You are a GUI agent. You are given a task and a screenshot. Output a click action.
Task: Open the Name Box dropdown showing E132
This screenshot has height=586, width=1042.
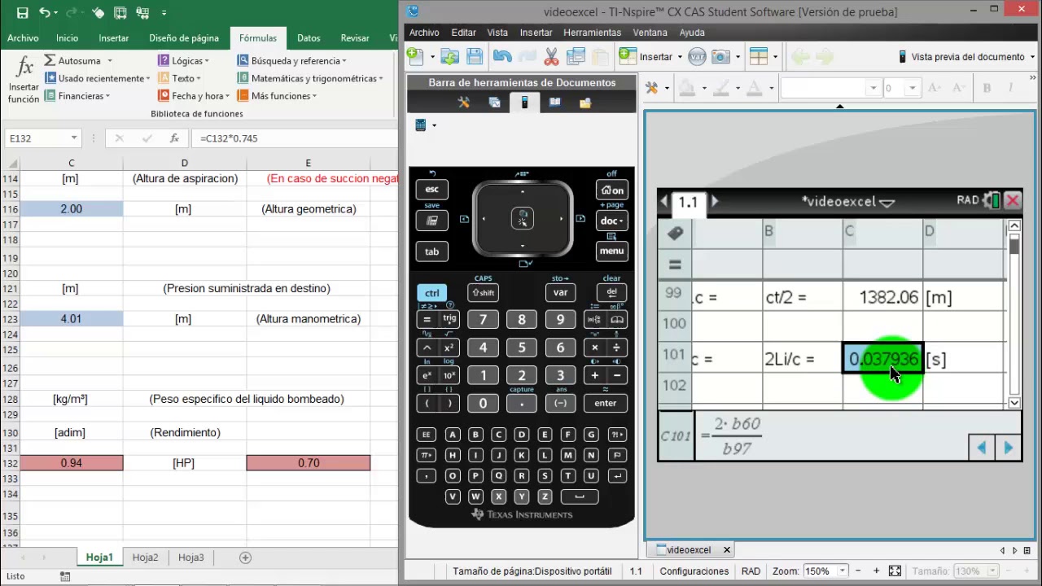click(73, 138)
